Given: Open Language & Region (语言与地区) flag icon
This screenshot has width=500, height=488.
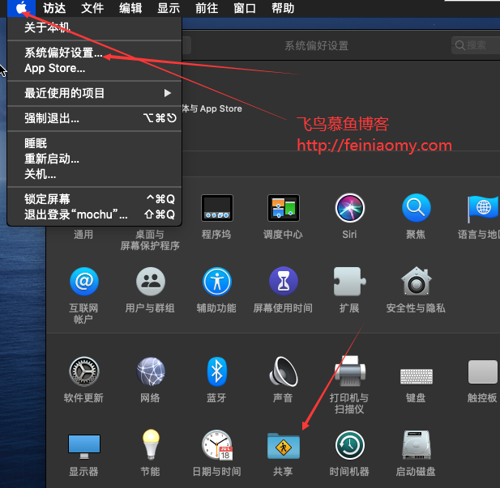Looking at the screenshot, I should pyautogui.click(x=483, y=209).
